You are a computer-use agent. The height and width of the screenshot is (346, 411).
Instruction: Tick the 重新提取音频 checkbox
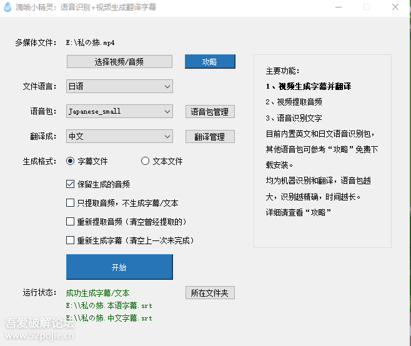tap(71, 222)
